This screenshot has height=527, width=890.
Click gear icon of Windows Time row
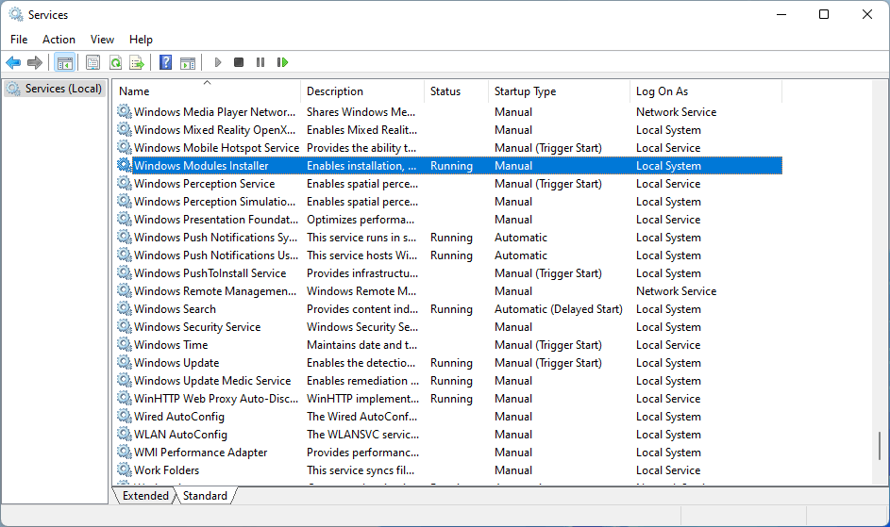(x=125, y=344)
